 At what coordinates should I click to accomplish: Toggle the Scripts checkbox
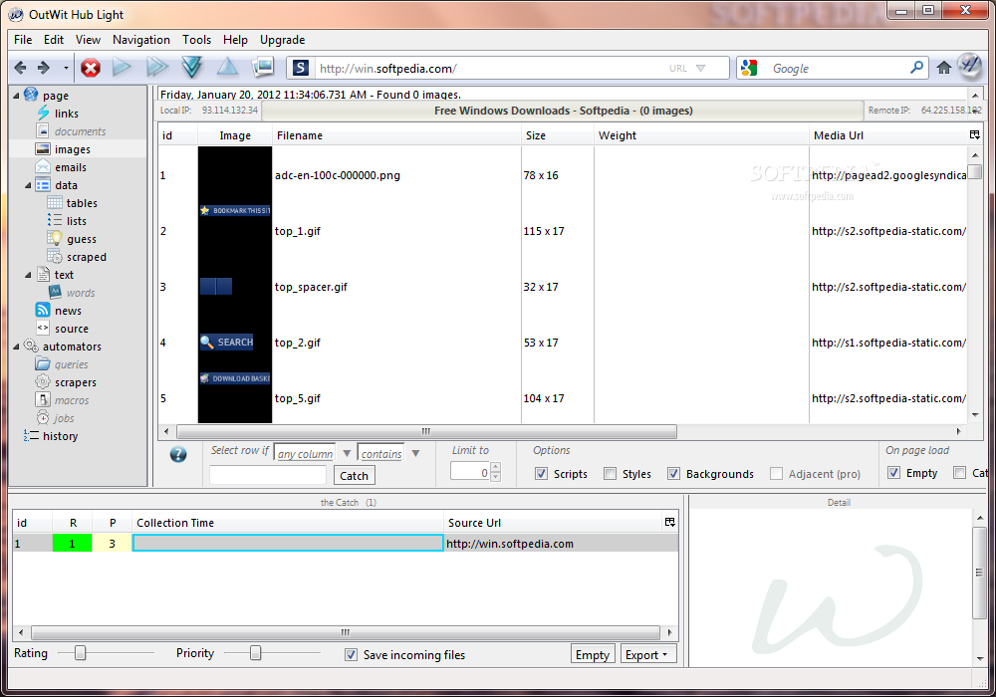(541, 474)
